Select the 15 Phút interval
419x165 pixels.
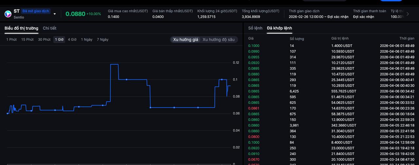pyautogui.click(x=27, y=40)
